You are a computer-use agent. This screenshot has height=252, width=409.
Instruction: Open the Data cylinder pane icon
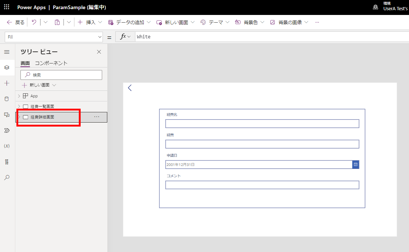pyautogui.click(x=7, y=99)
